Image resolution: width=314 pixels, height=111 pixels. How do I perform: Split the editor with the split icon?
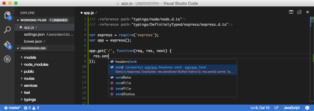pos(291,12)
